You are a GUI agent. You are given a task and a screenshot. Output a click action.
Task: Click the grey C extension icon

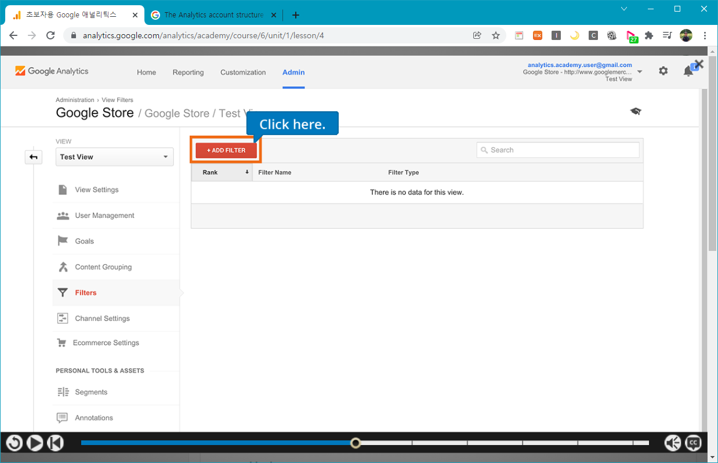tap(593, 35)
